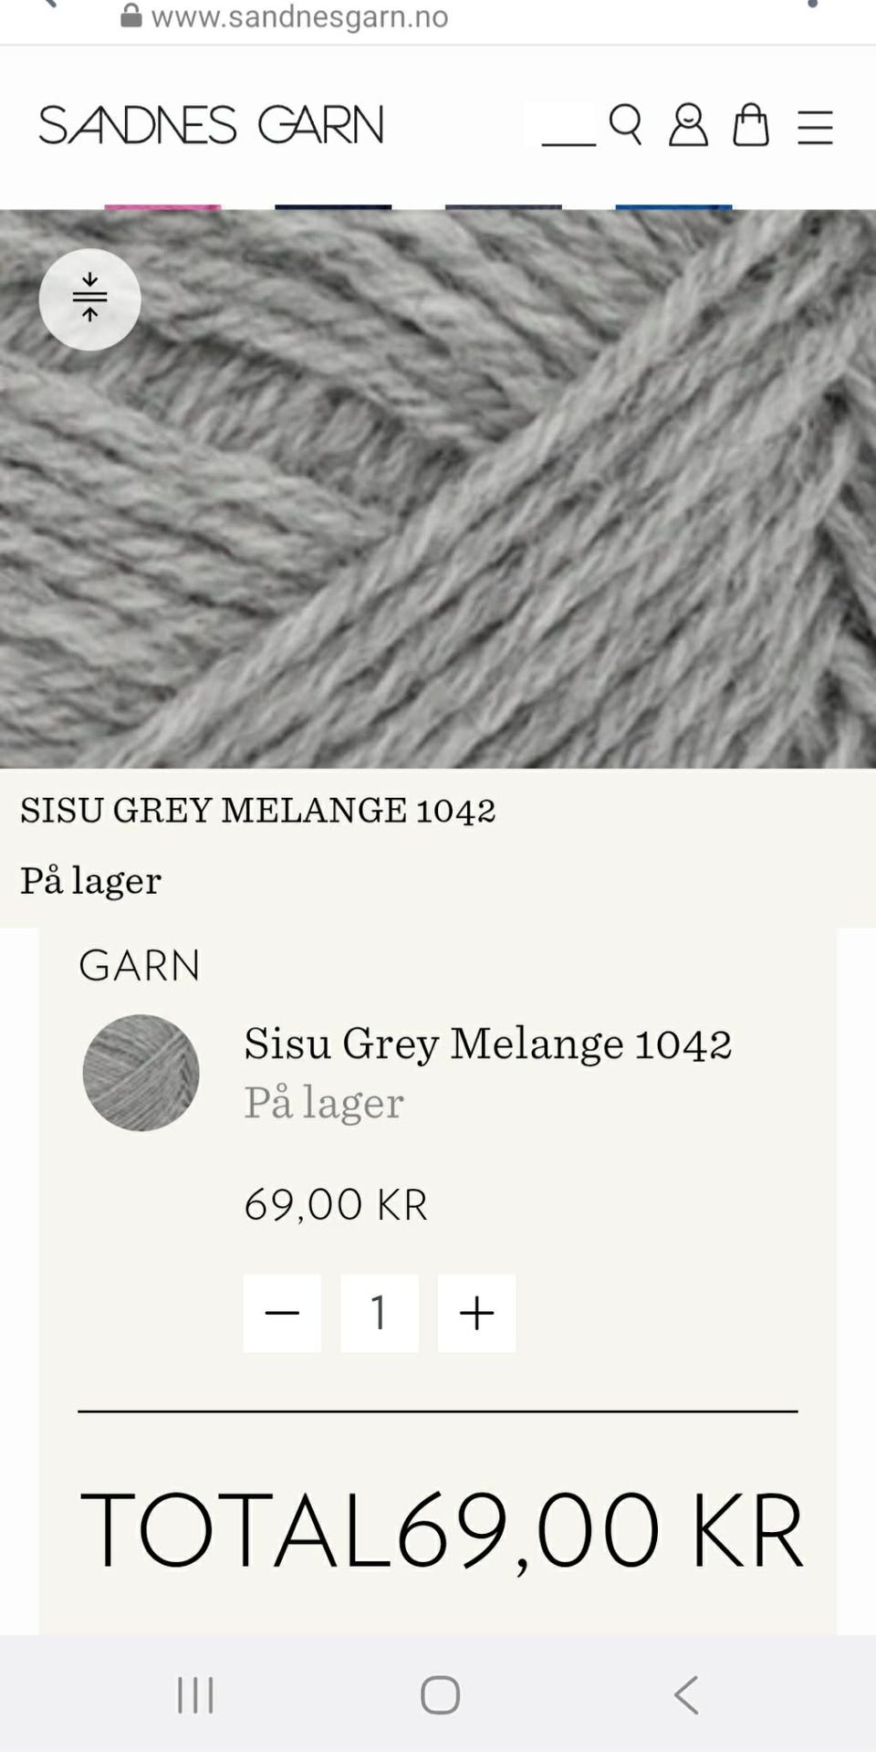Tap the Android home button
This screenshot has height=1752, width=876.
pyautogui.click(x=440, y=1695)
